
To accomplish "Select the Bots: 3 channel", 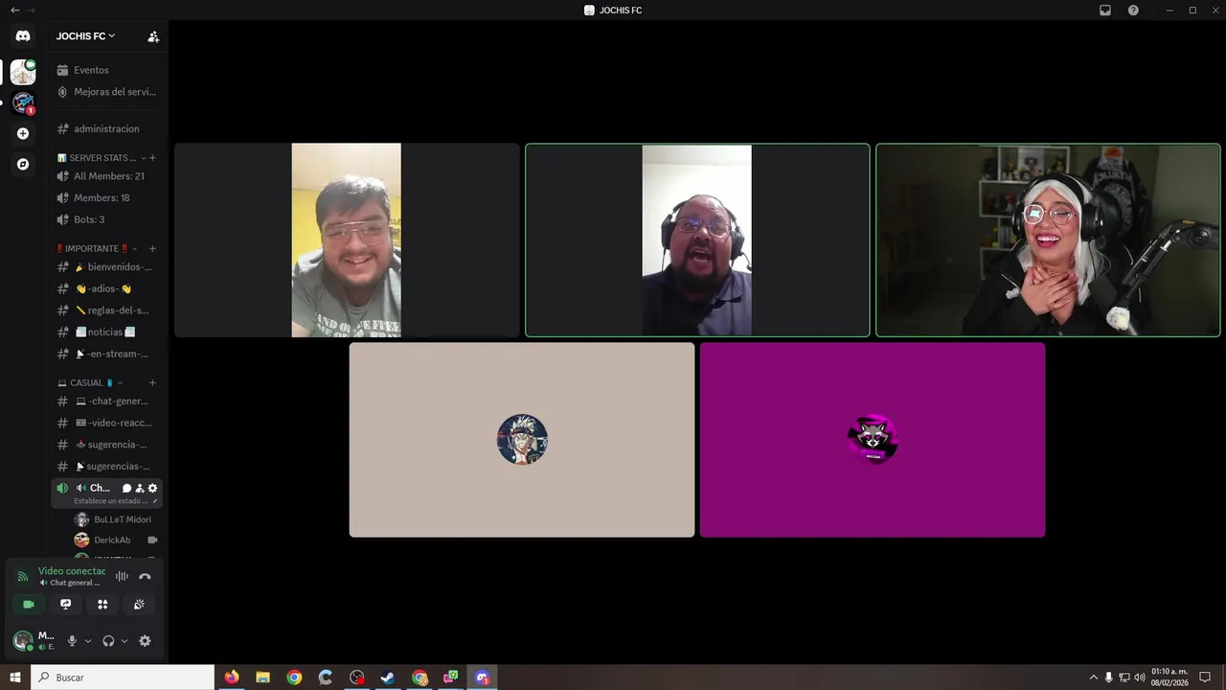I will click(x=106, y=219).
